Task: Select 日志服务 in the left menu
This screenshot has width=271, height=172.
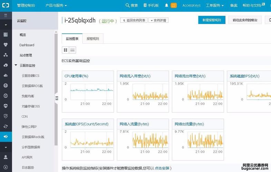Action: (x=28, y=167)
